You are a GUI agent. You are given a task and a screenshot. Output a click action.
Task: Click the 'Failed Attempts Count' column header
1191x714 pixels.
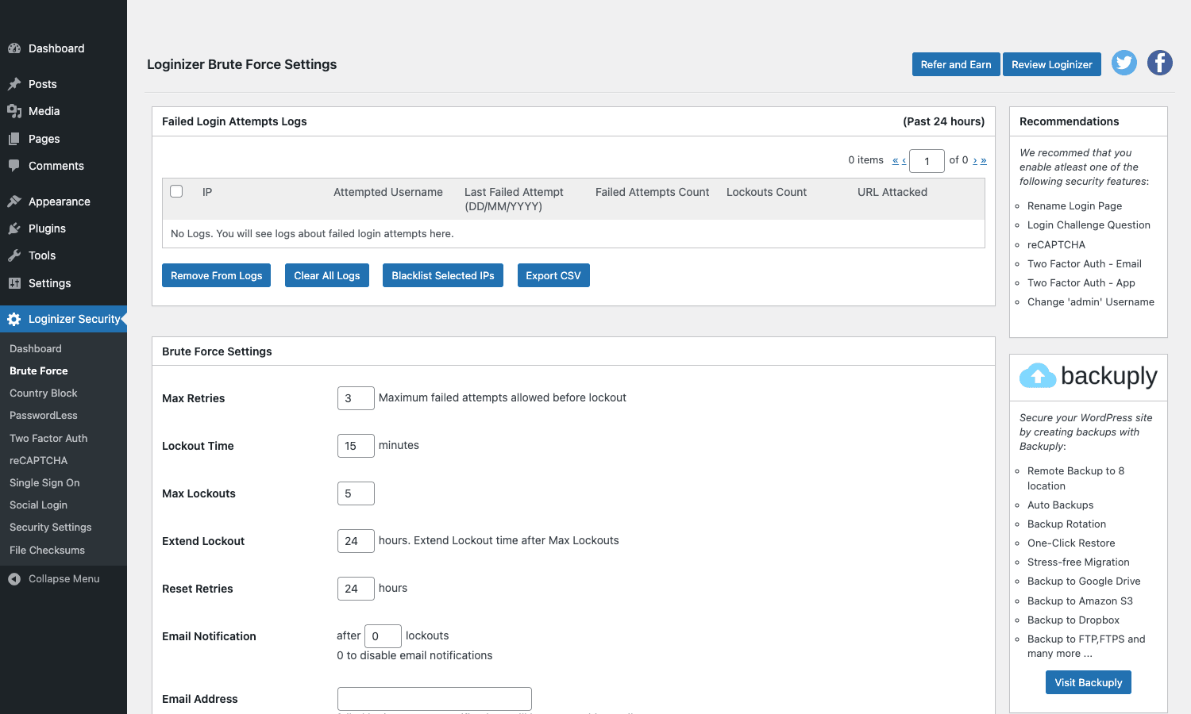pyautogui.click(x=653, y=192)
